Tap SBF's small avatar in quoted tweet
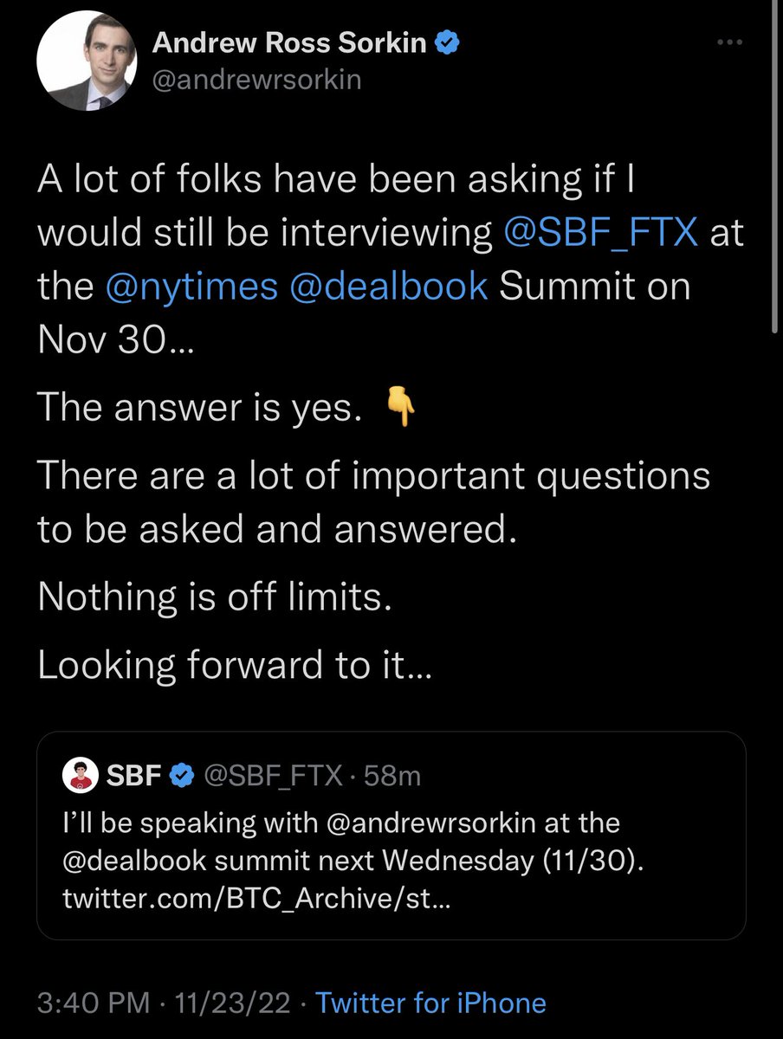The image size is (783, 1039). (x=80, y=777)
